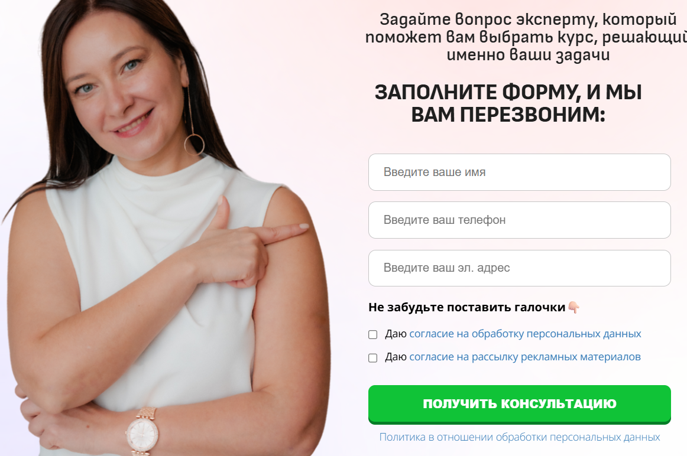Tick the personal data processing consent checkbox
The image size is (687, 456).
point(373,334)
